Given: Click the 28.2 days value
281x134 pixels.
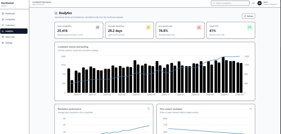Looking at the screenshot, I should pos(115,31).
